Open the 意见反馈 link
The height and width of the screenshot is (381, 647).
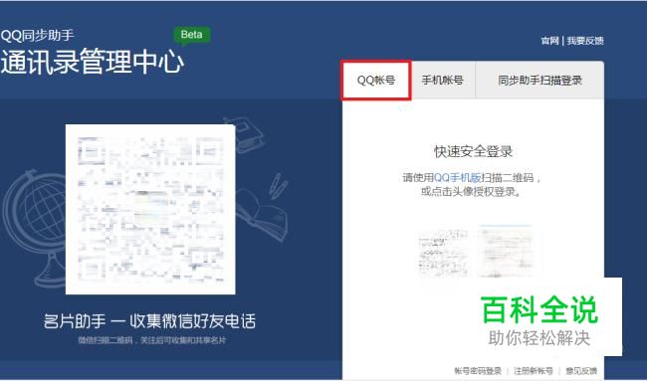pos(581,371)
